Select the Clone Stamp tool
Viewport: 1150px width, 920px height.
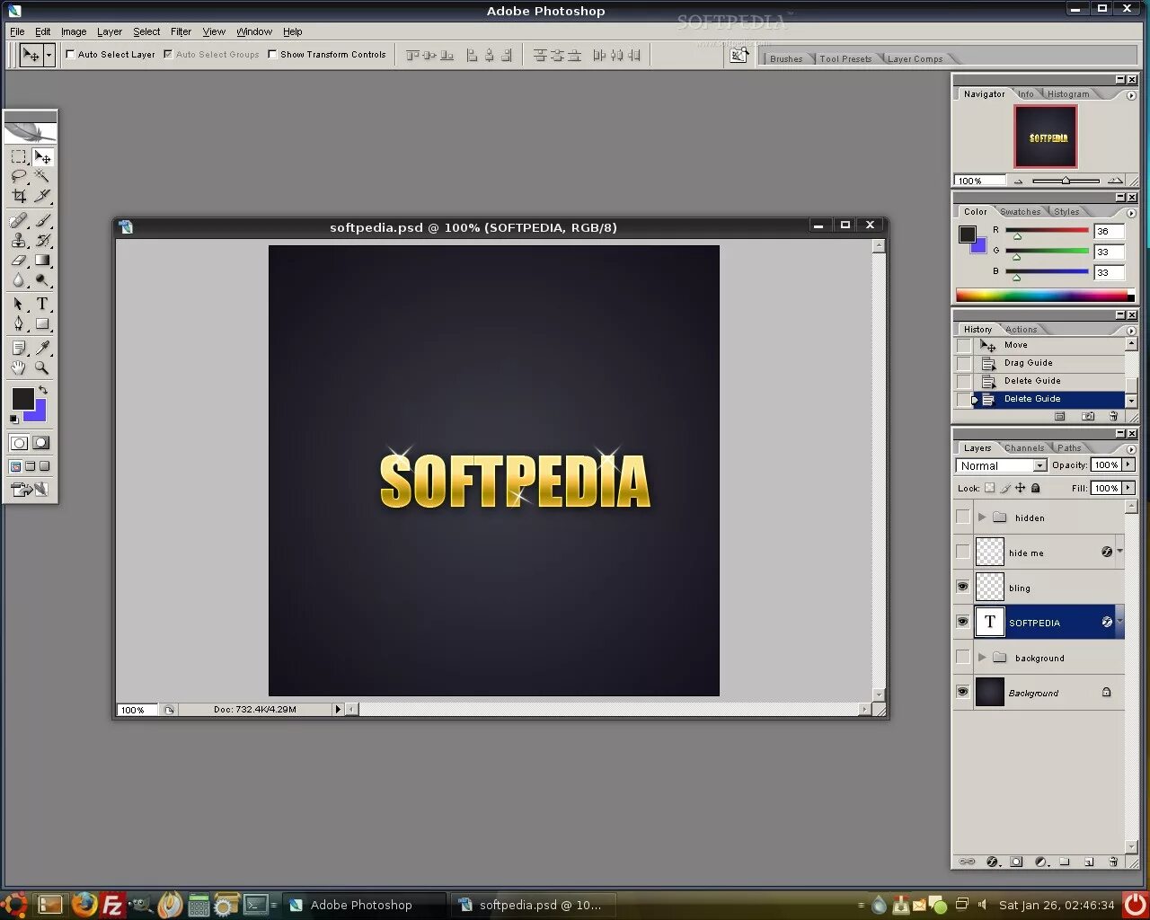[x=19, y=241]
